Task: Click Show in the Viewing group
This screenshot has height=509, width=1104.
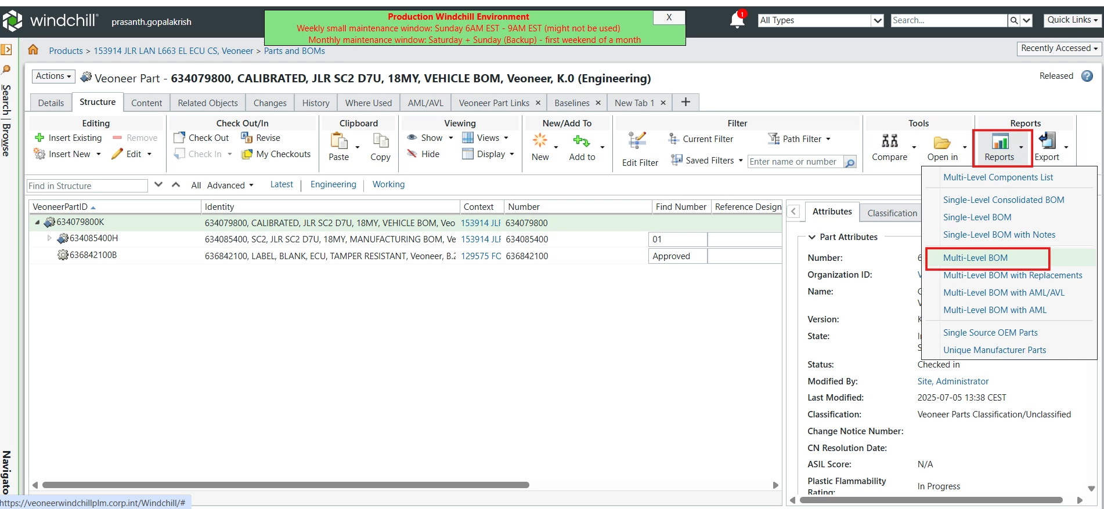Action: point(430,138)
